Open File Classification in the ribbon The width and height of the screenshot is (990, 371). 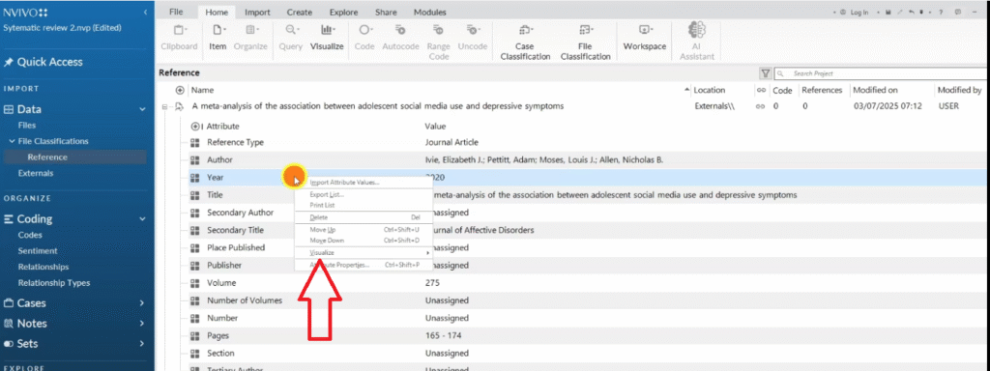585,42
